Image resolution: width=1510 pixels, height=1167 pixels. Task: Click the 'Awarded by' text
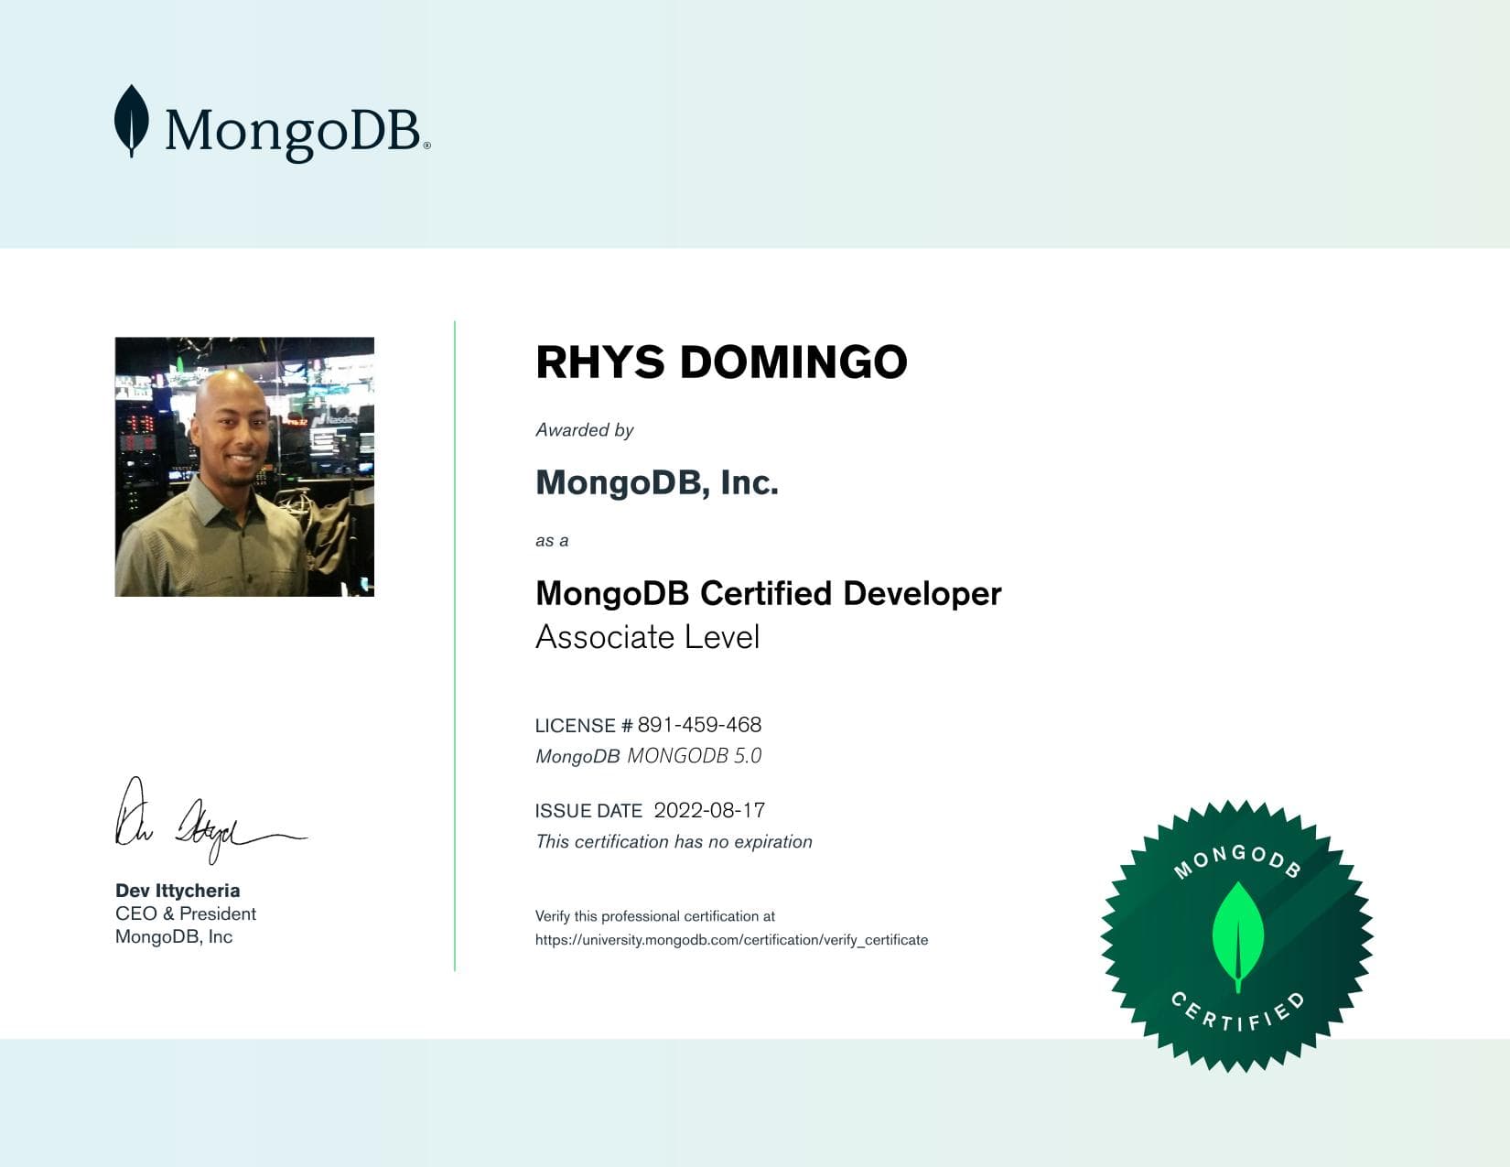[584, 430]
